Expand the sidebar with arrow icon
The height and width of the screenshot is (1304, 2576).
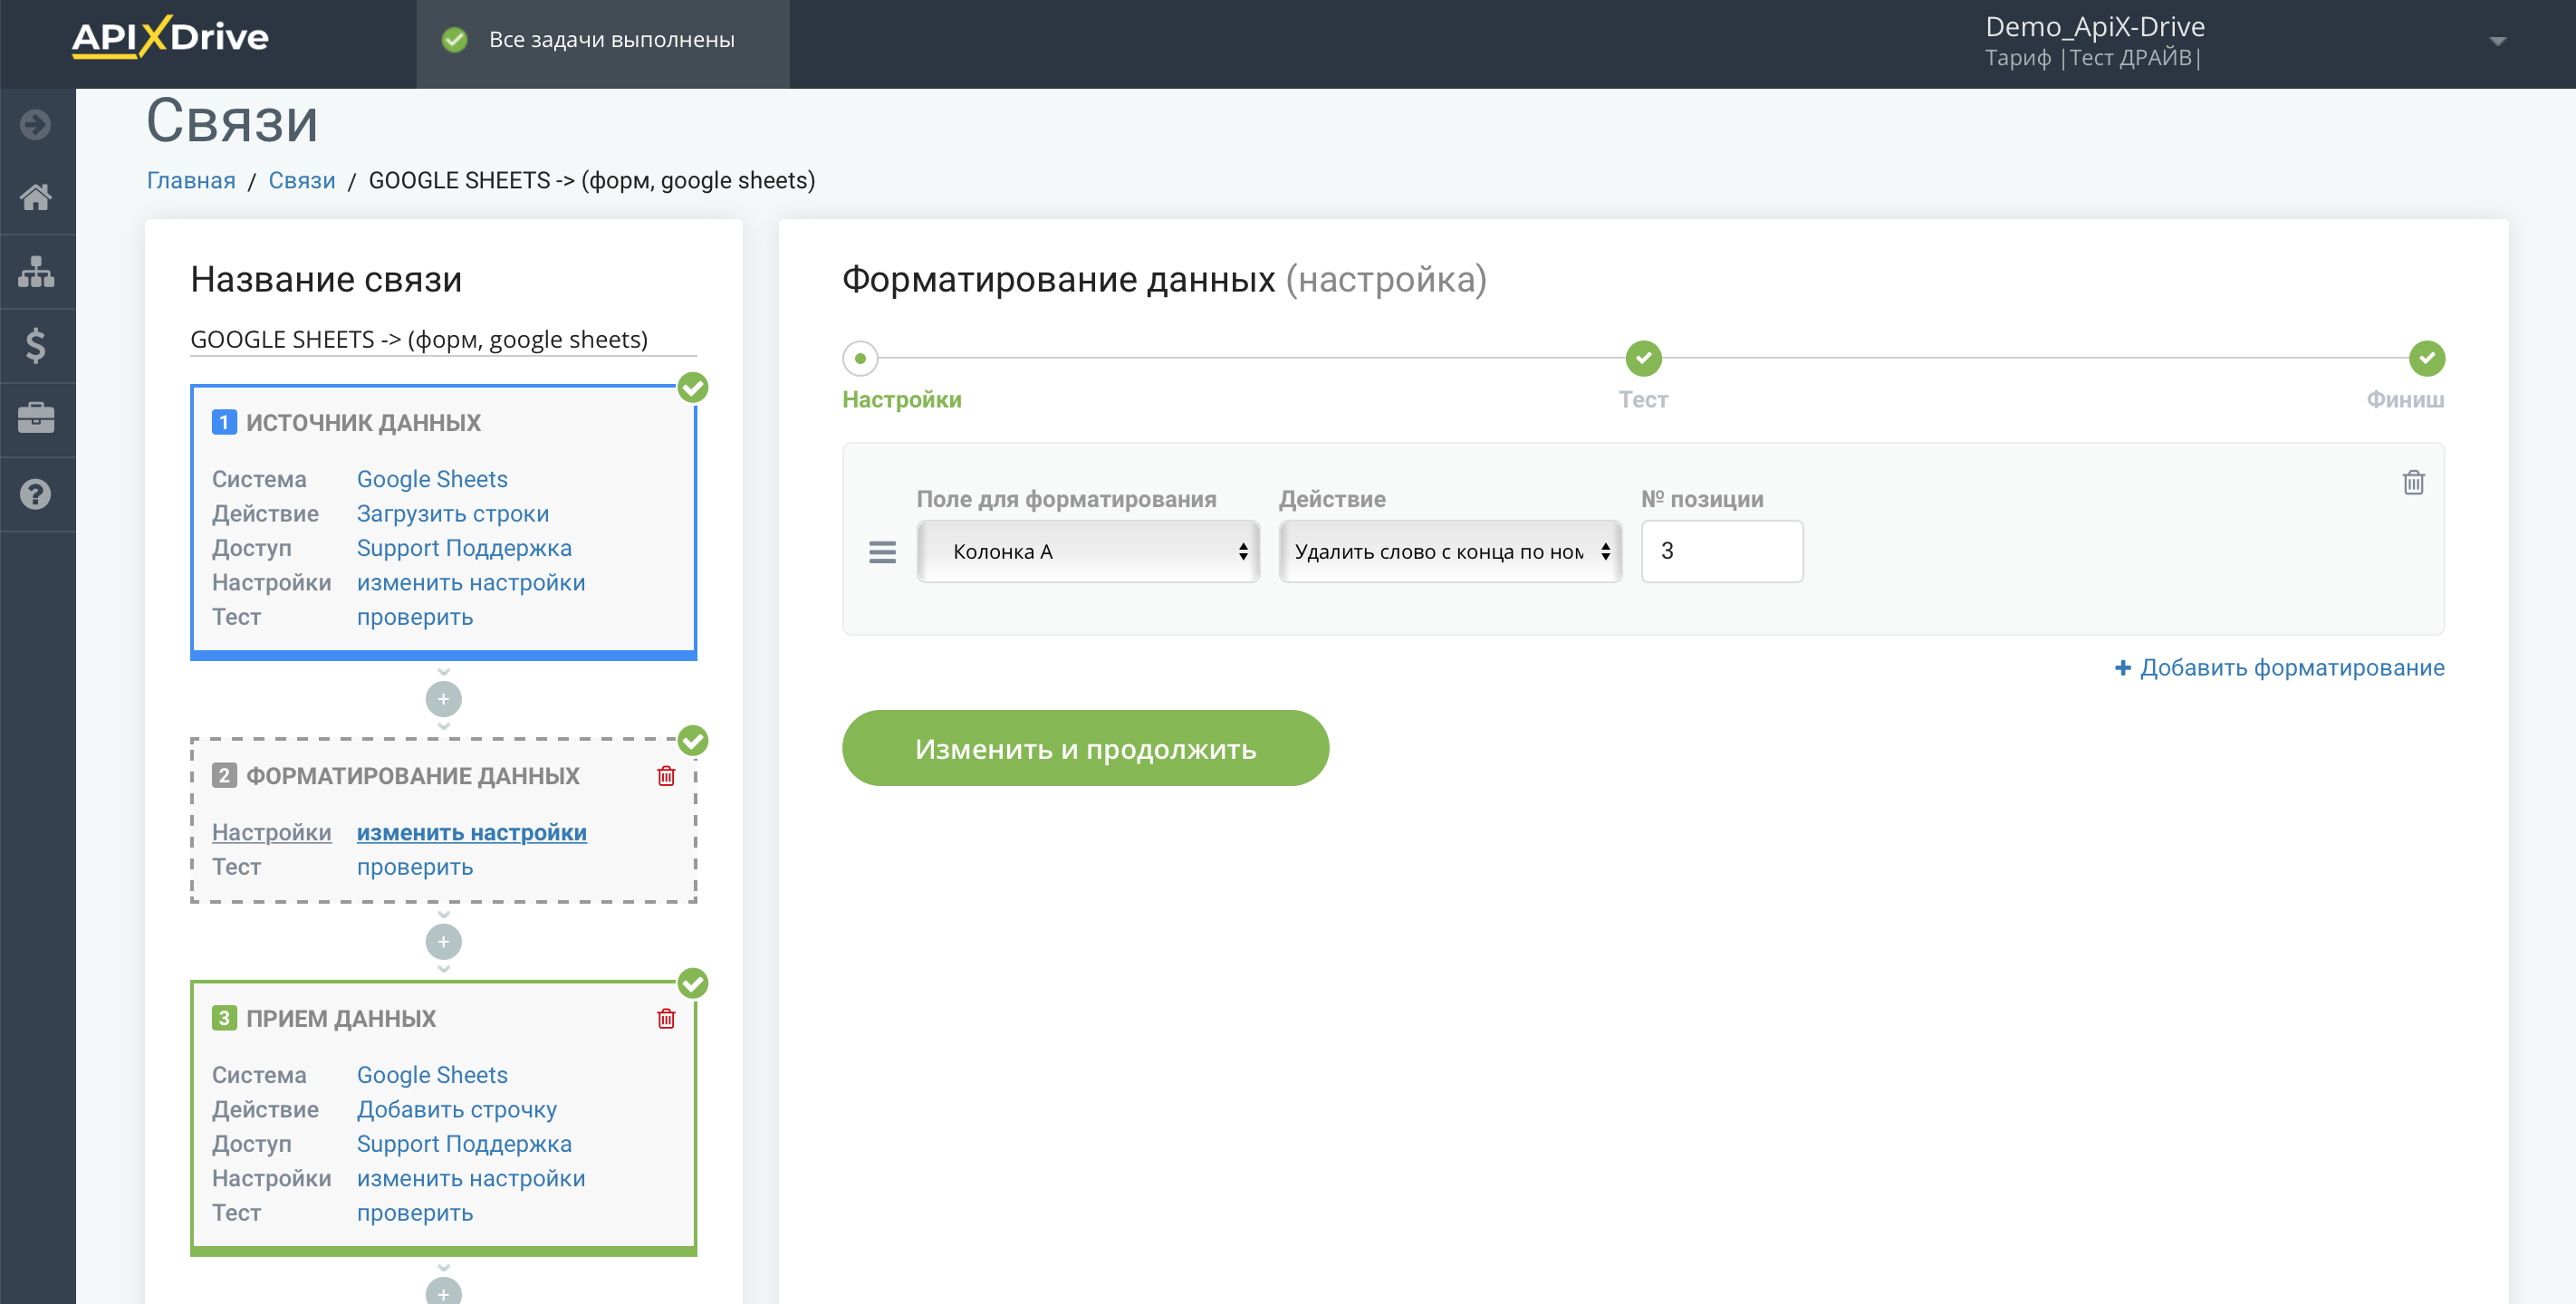36,124
